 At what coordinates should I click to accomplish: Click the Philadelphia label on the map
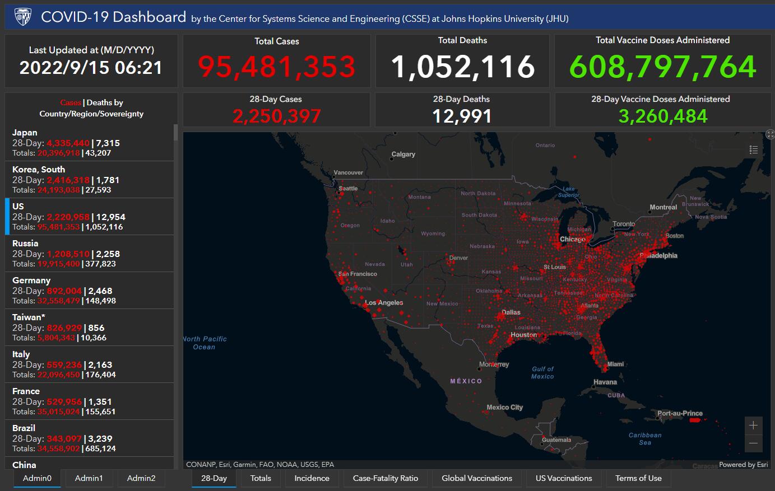pos(659,256)
